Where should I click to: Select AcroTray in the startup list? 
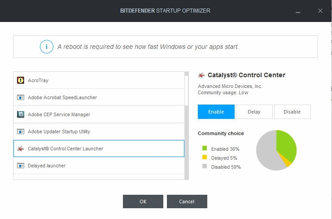point(99,80)
